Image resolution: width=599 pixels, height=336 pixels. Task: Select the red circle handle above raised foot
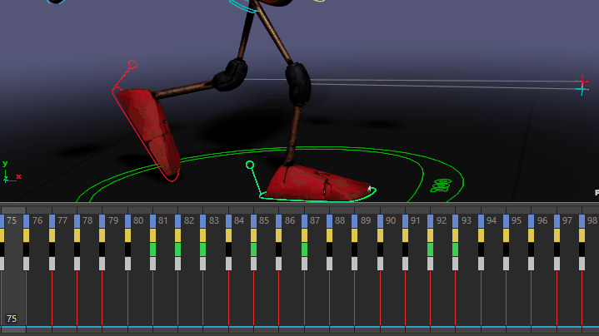(x=132, y=64)
